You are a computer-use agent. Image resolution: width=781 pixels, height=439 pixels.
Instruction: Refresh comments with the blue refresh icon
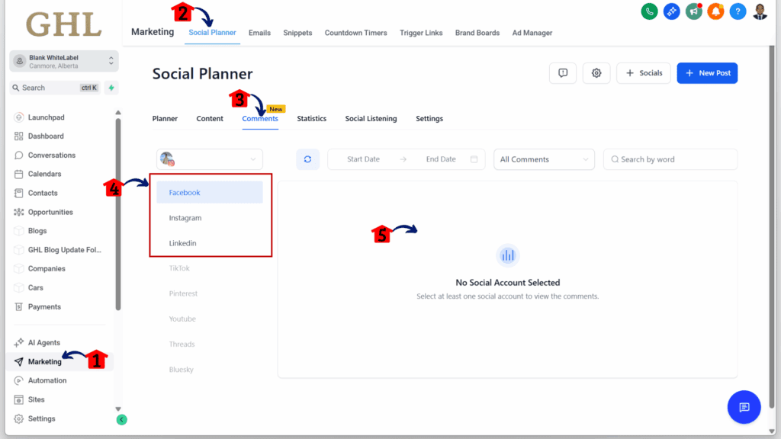click(307, 159)
